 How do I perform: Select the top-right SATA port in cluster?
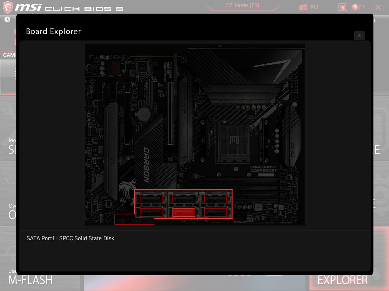215,199
